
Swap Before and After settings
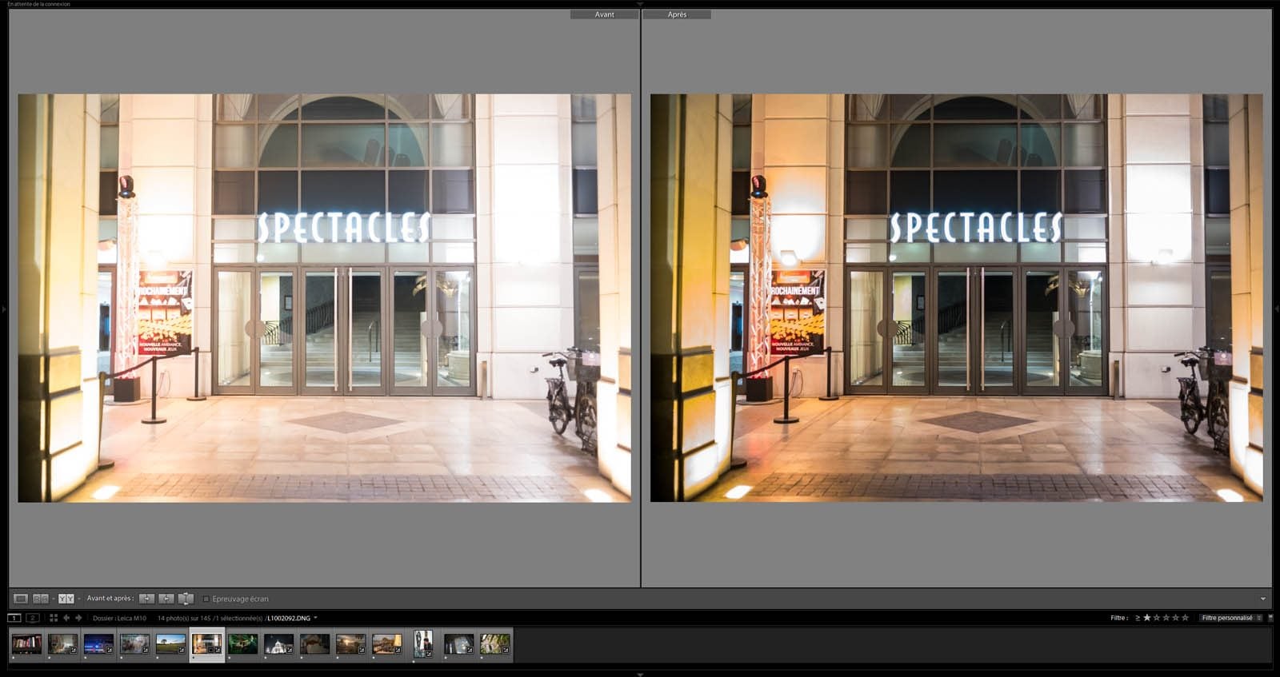(x=186, y=599)
